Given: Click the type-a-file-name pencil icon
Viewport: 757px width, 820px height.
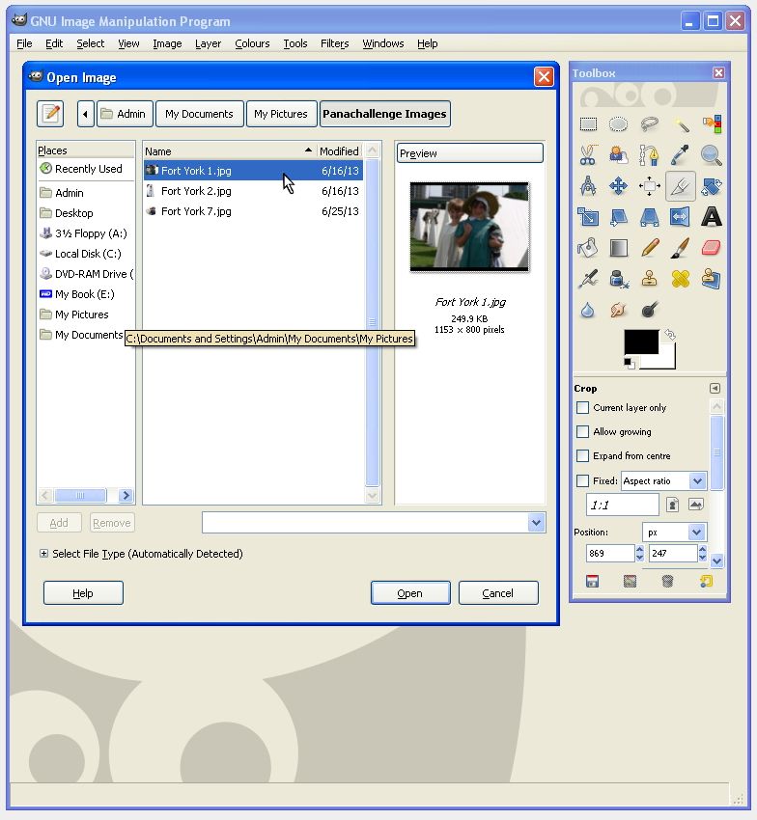Looking at the screenshot, I should point(50,114).
